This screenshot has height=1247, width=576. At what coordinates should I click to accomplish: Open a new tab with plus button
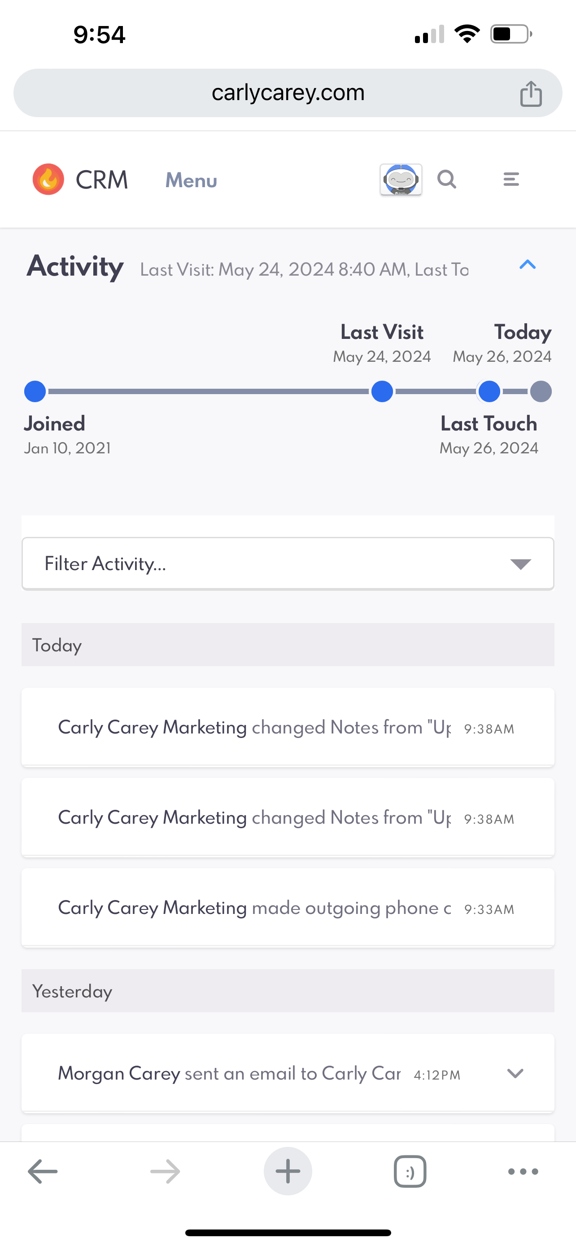point(288,1171)
